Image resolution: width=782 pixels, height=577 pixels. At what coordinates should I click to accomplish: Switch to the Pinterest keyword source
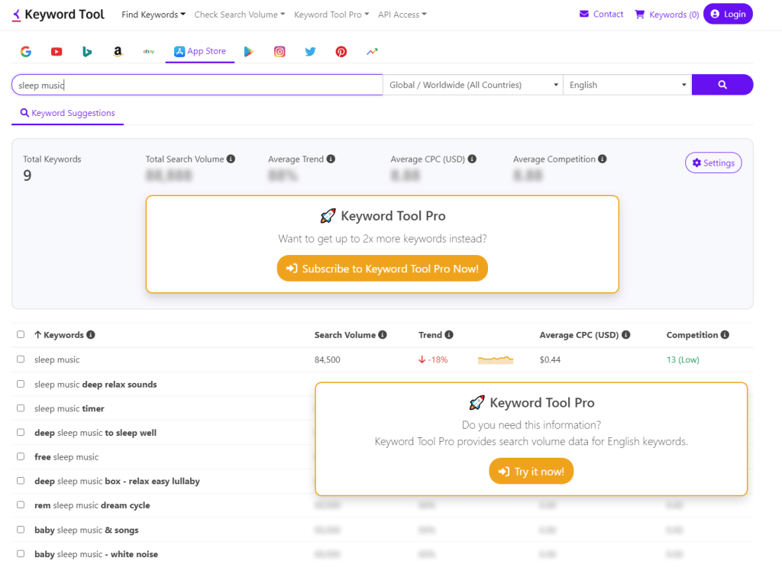tap(341, 50)
